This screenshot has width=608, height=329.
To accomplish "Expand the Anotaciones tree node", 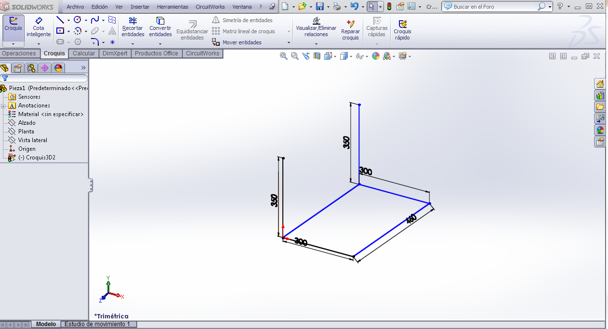I will tap(3, 105).
